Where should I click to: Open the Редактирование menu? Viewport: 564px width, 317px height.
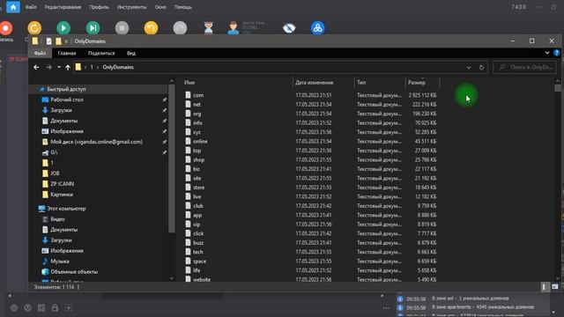pos(63,7)
